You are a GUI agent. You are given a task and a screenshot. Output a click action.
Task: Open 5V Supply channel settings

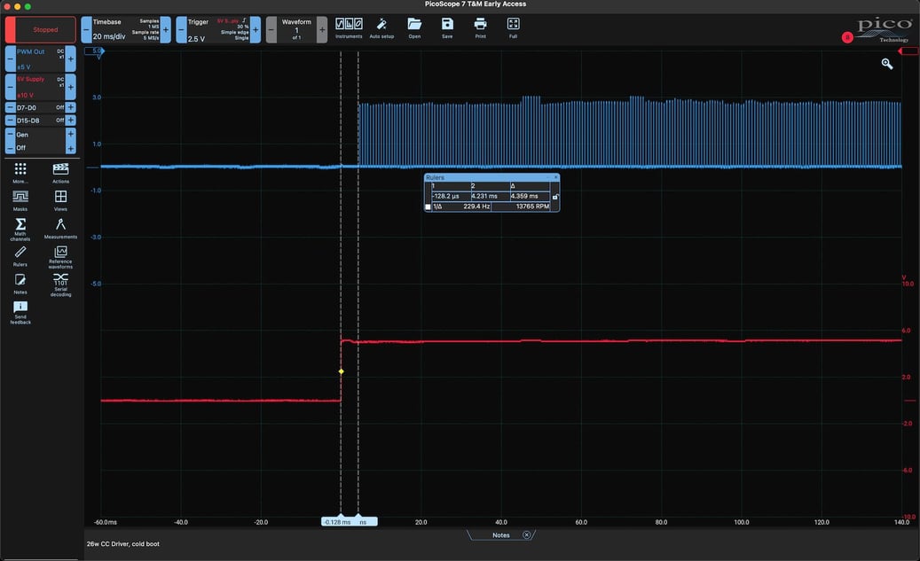[41, 87]
